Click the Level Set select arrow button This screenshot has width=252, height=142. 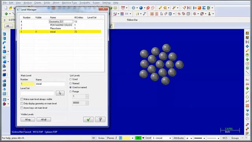[x=60, y=93]
